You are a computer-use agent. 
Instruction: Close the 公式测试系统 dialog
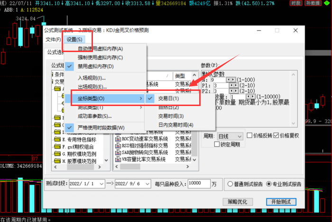[x=295, y=30]
